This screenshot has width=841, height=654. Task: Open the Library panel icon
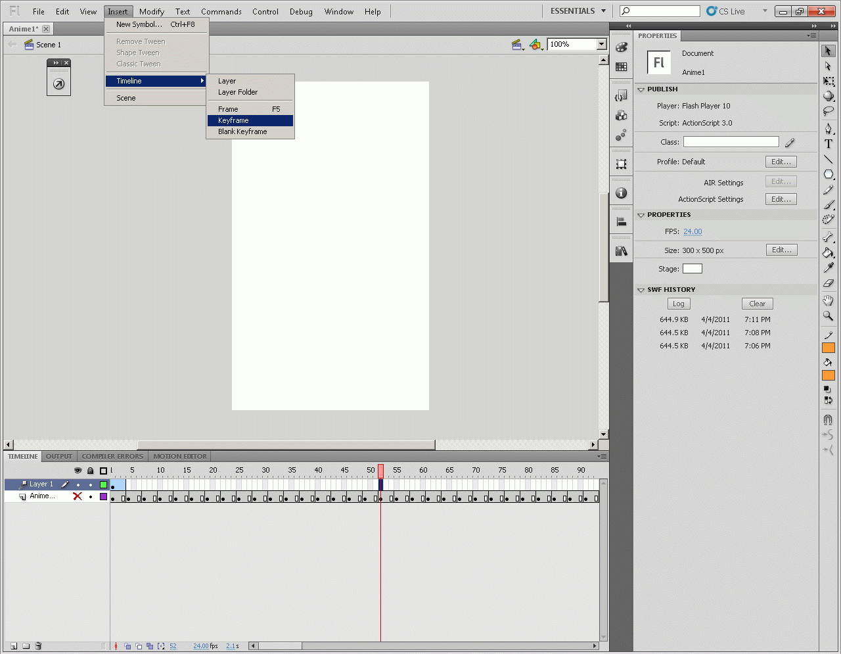pyautogui.click(x=621, y=250)
